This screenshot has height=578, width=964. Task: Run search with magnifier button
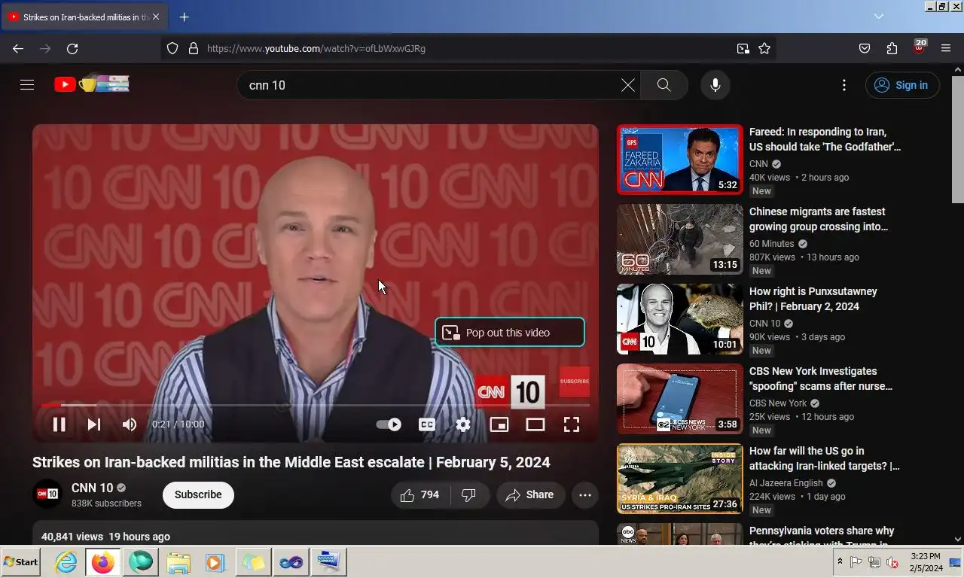[664, 85]
